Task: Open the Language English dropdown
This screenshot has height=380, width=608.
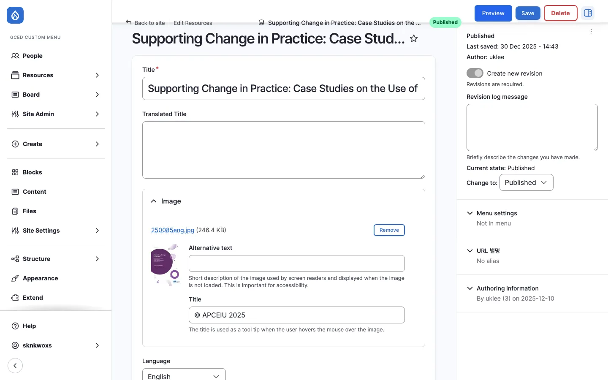Action: coord(184,376)
